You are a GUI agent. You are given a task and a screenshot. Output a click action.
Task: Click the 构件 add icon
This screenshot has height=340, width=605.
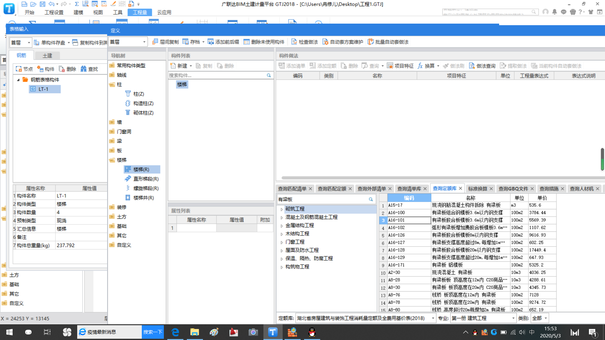[x=40, y=69]
